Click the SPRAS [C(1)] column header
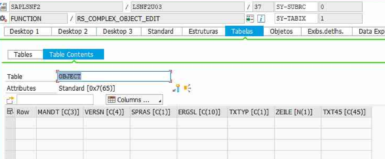This screenshot has width=385, height=159. tap(153, 112)
